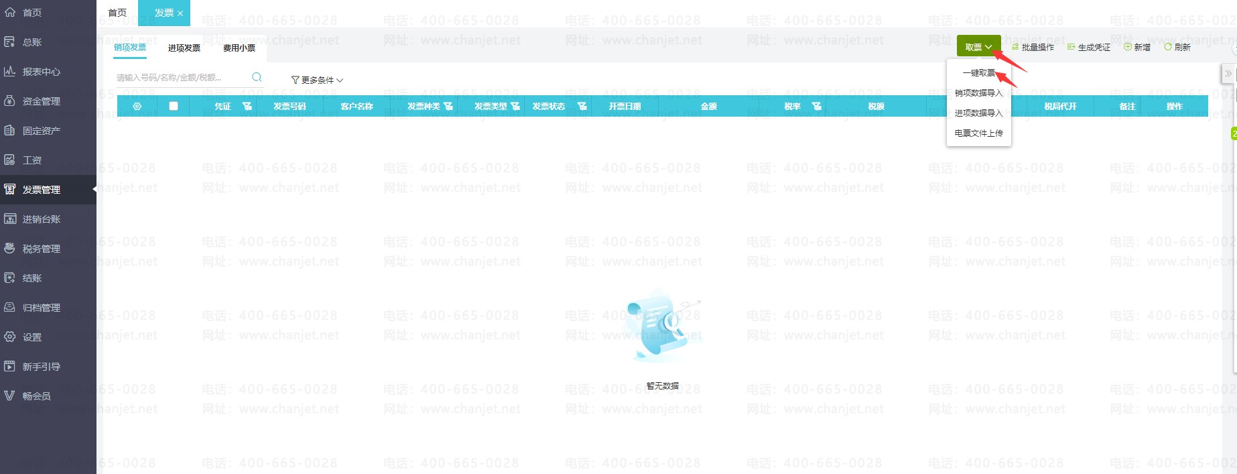The image size is (1237, 474).
Task: Choose 电票文件上传 from the dropdown menu
Action: click(979, 133)
